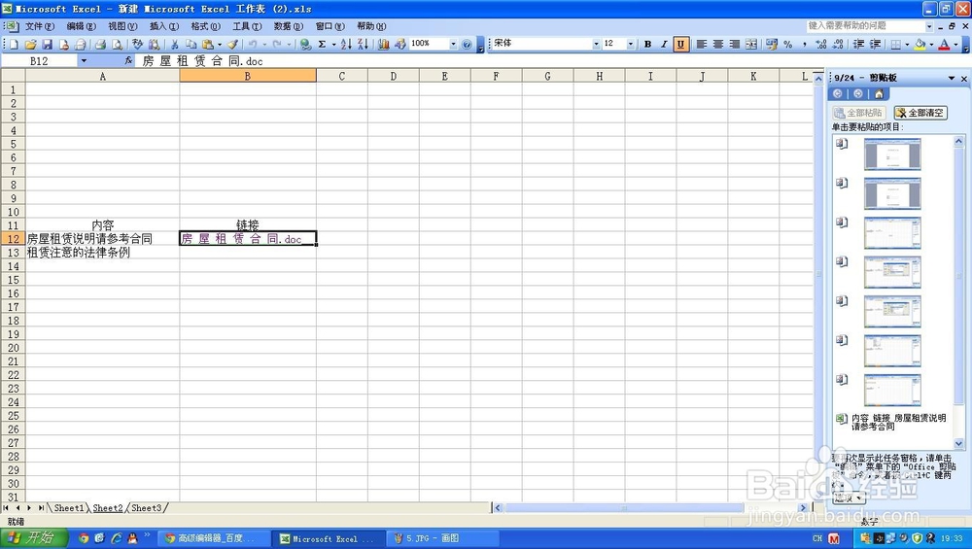Viewport: 972px width, 549px height.
Task: Center the cell text horizontally
Action: pos(718,44)
